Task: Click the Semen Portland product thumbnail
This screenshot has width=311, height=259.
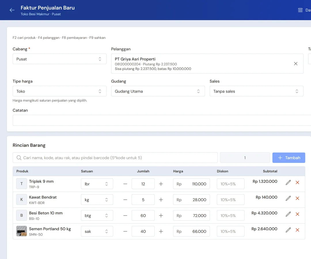Action: tap(21, 231)
